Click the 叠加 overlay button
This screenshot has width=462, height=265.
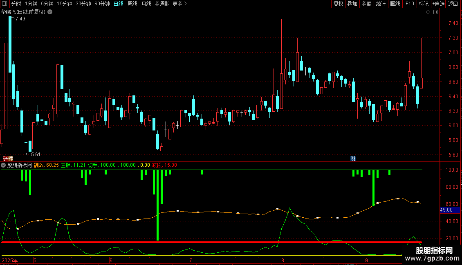click(352, 4)
